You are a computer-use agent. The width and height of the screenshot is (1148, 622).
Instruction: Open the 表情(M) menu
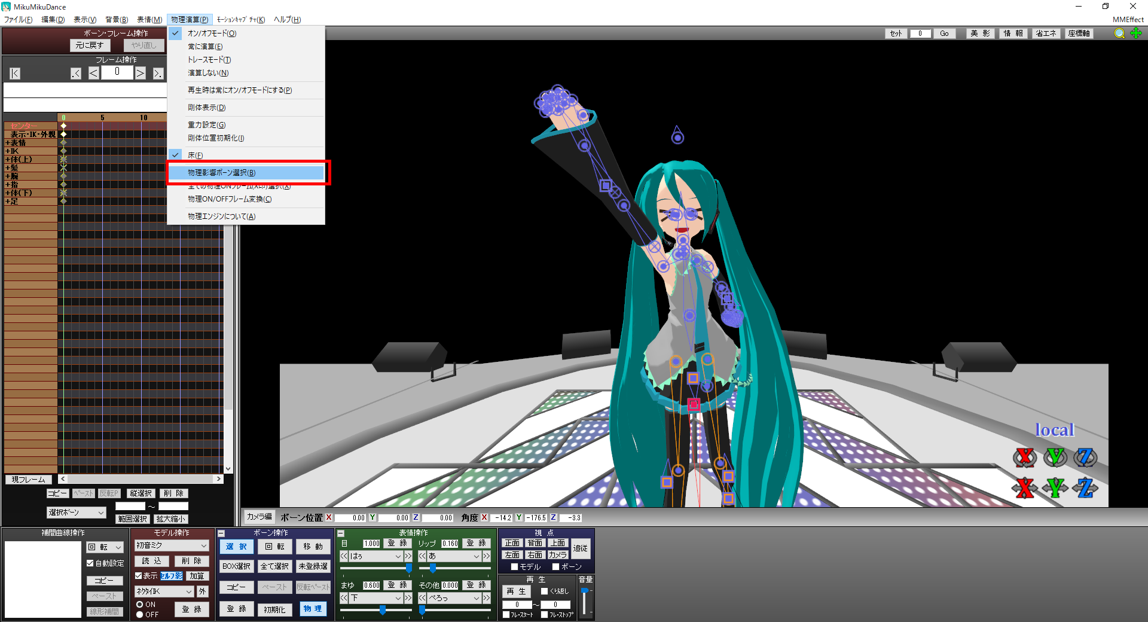(149, 20)
